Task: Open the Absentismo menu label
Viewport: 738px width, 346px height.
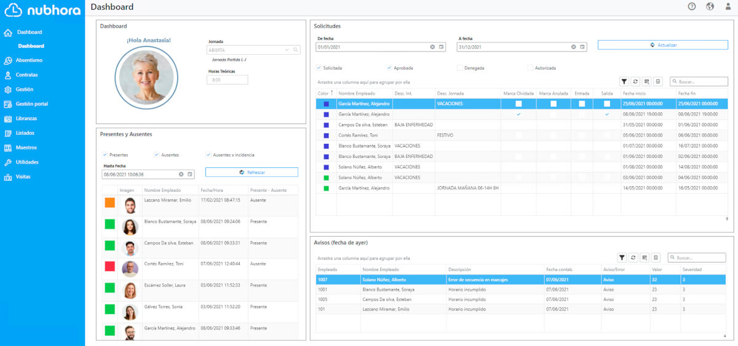Action: (29, 60)
